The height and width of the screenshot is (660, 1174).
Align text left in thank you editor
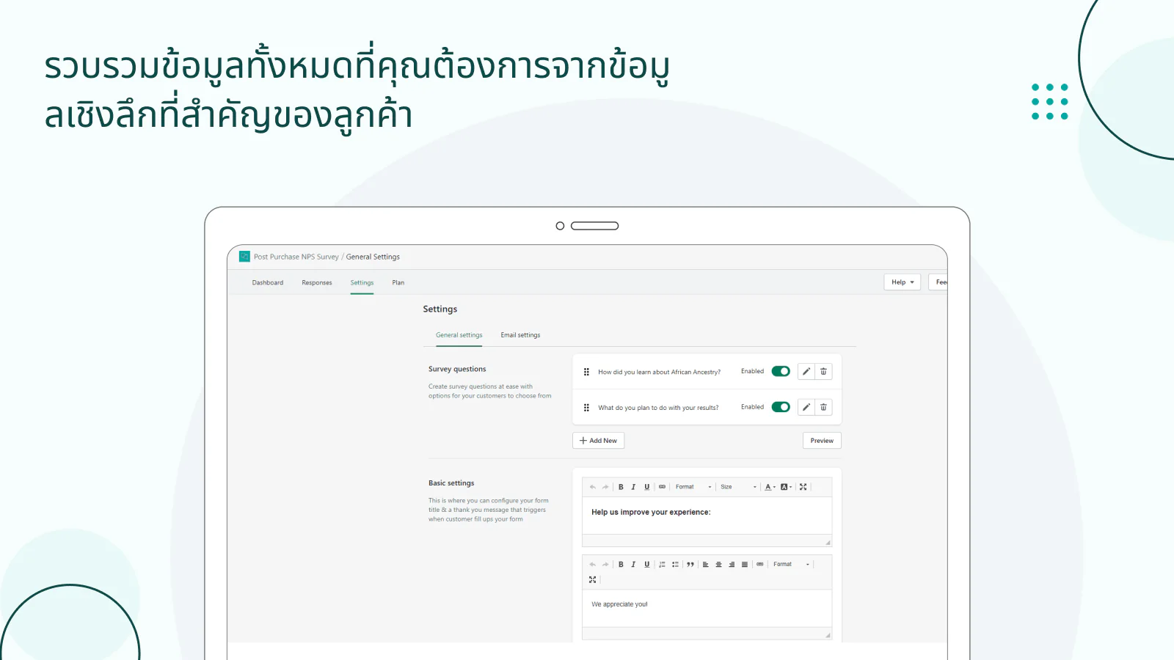pos(706,565)
